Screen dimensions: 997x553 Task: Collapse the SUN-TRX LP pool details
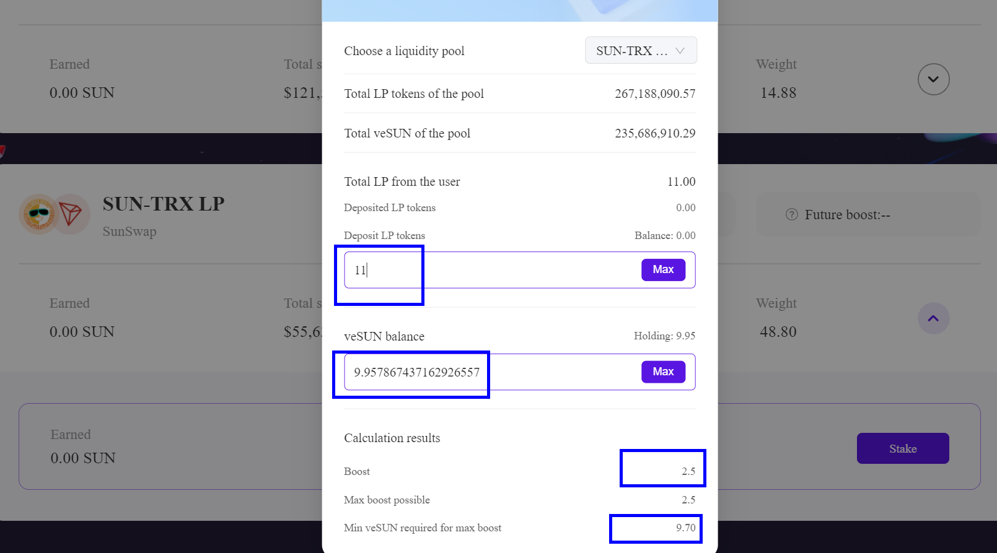(933, 318)
